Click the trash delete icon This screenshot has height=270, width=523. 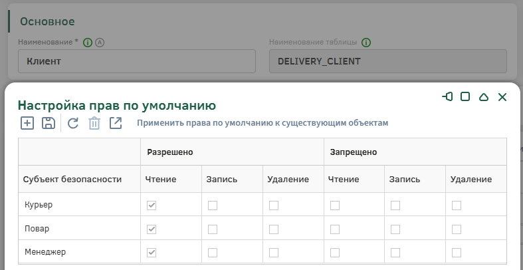click(x=94, y=123)
